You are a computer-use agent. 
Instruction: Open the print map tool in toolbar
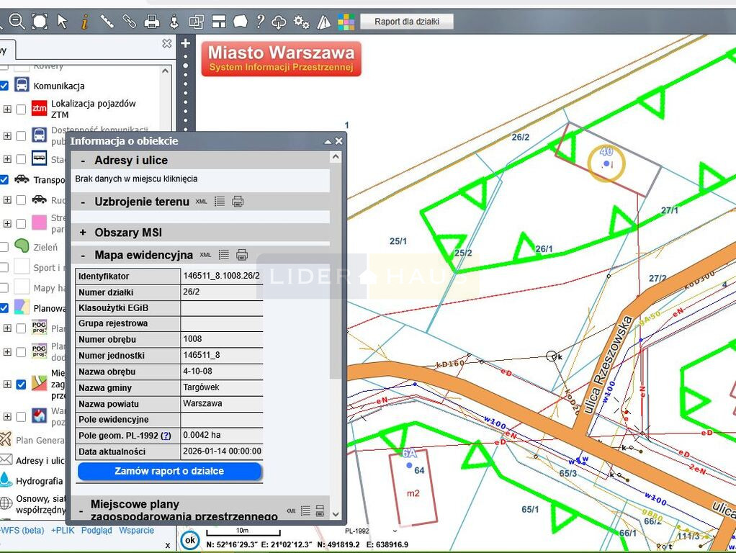152,21
